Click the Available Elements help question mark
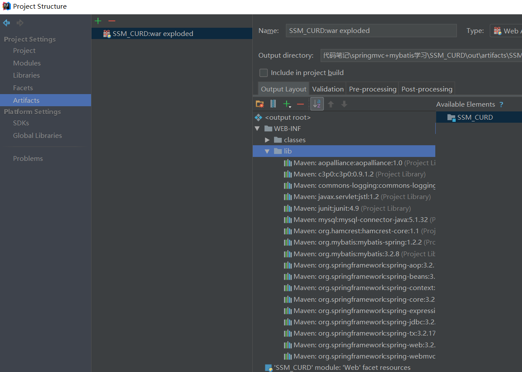The height and width of the screenshot is (372, 522). click(502, 104)
